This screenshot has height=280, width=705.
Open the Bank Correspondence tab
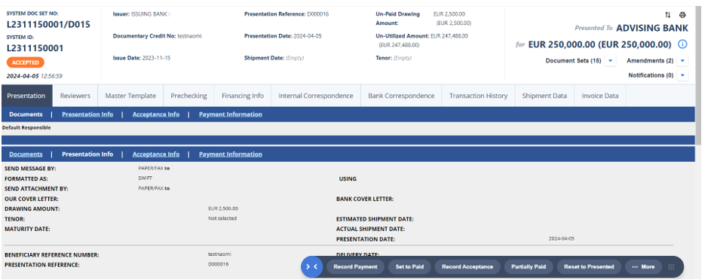(401, 96)
